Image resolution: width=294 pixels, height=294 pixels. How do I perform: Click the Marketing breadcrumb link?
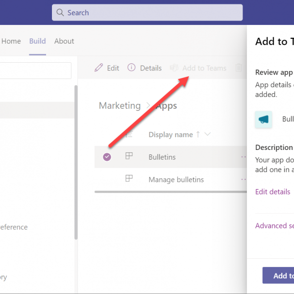120,106
